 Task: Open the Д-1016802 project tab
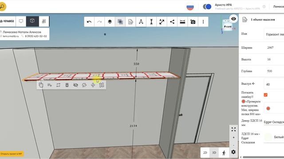(x=8, y=21)
